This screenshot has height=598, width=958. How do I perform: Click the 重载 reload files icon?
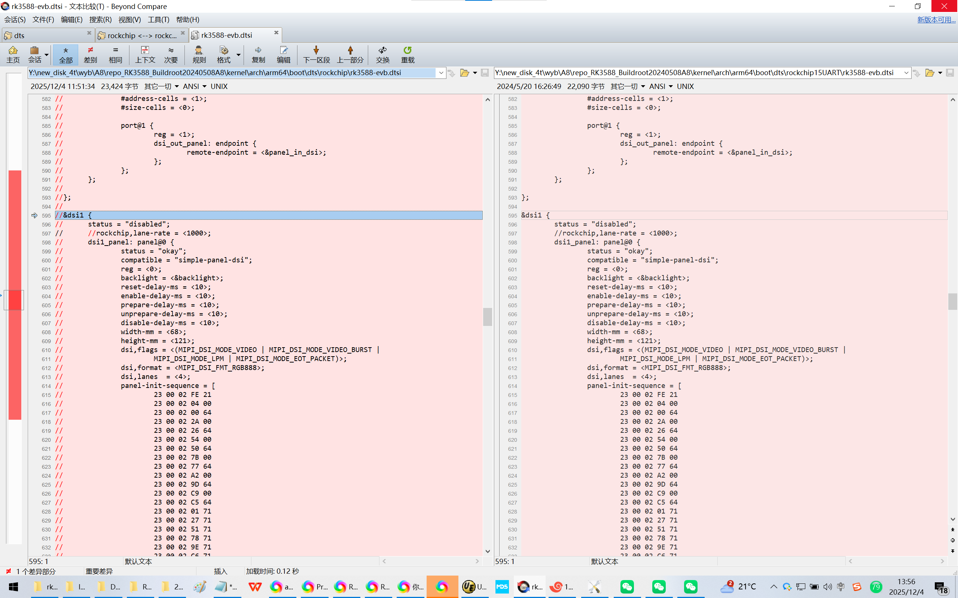pyautogui.click(x=408, y=54)
